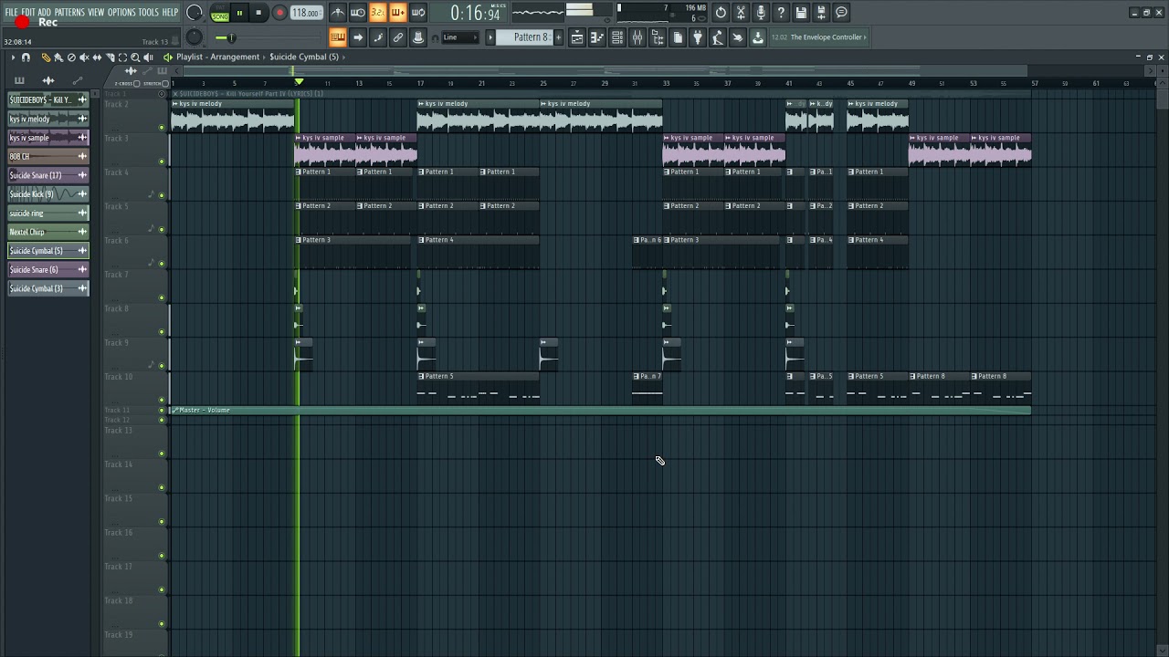The height and width of the screenshot is (657, 1169).
Task: Click the plus button beside Pattern 8
Action: pos(558,37)
